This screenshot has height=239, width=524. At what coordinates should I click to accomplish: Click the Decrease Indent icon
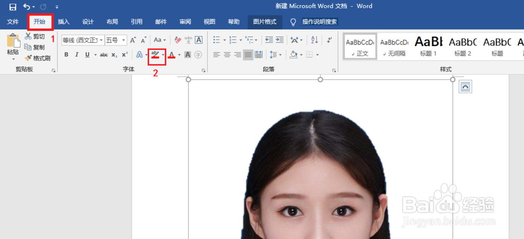(x=269, y=40)
